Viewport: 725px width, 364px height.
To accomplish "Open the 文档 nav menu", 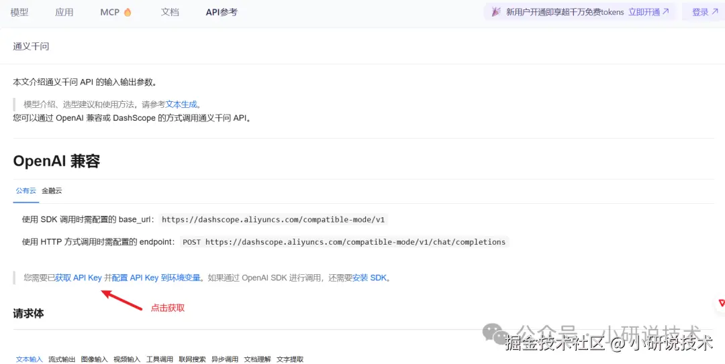I will click(x=170, y=13).
